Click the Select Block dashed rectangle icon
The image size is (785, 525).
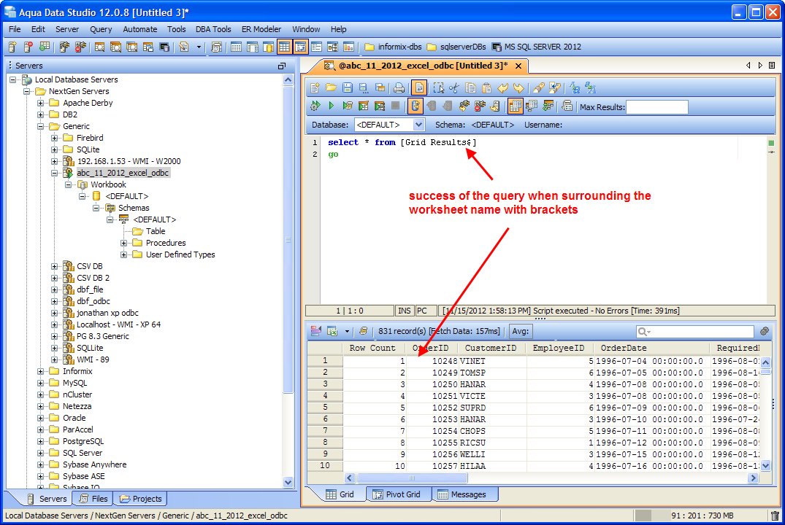coord(439,88)
